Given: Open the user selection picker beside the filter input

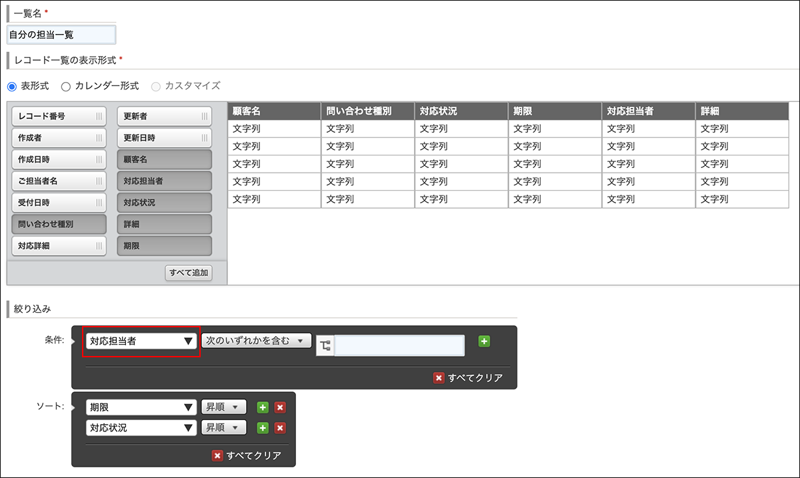Looking at the screenshot, I should [325, 345].
